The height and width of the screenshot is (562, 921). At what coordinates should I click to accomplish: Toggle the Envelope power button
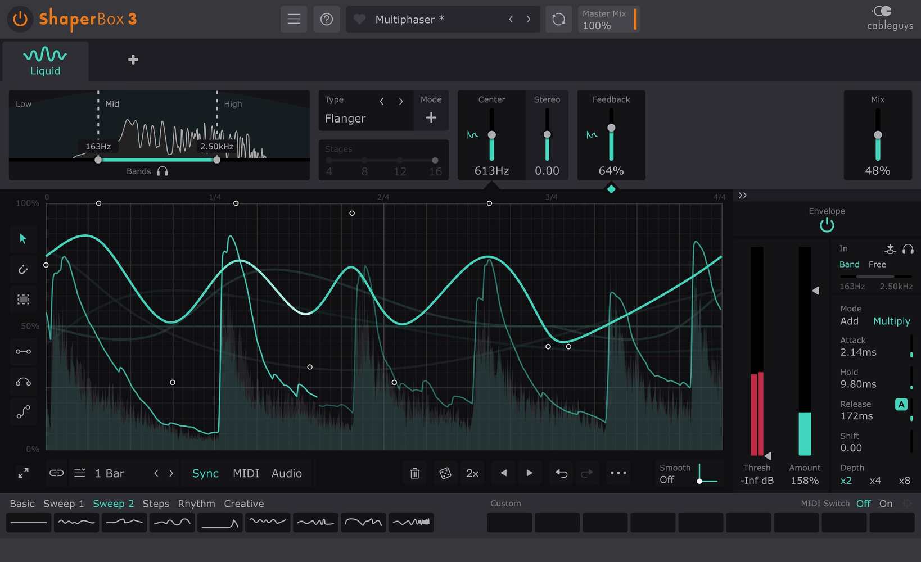827,224
